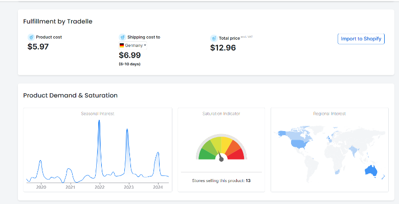Image resolution: width=399 pixels, height=204 pixels.
Task: Click the Stores selling this product count
Action: coord(248,181)
